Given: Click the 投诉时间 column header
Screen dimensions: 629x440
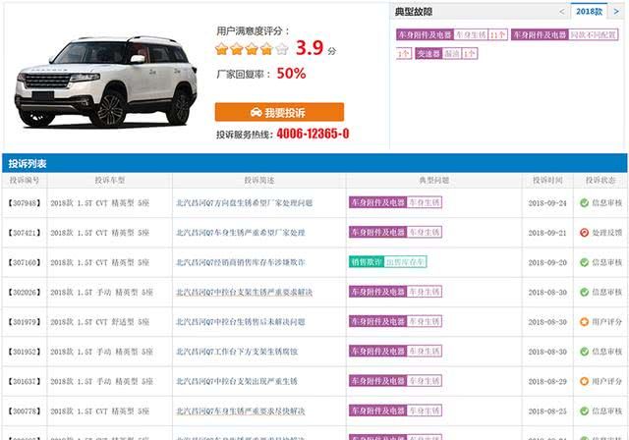Looking at the screenshot, I should click(x=547, y=181).
